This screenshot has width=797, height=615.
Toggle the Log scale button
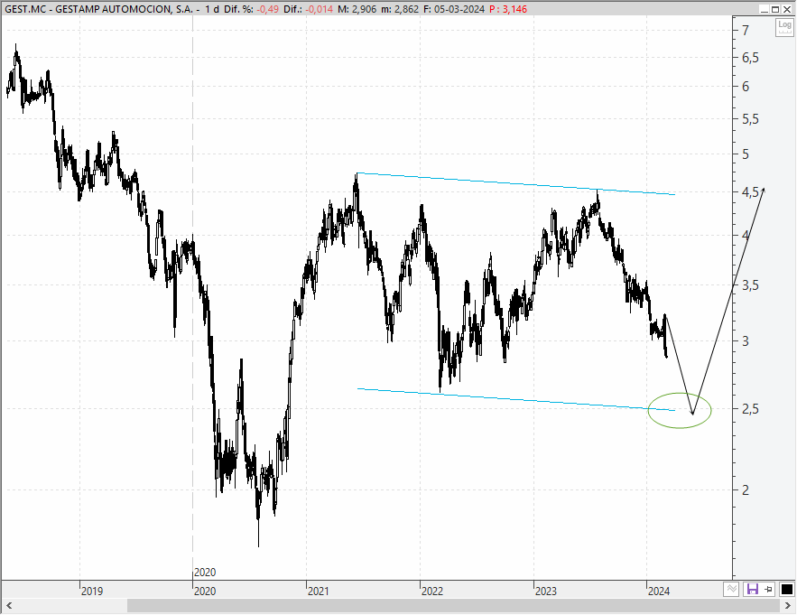[784, 27]
